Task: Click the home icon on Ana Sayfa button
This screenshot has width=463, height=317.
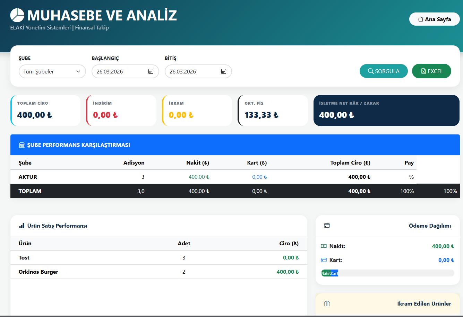Action: pyautogui.click(x=420, y=19)
